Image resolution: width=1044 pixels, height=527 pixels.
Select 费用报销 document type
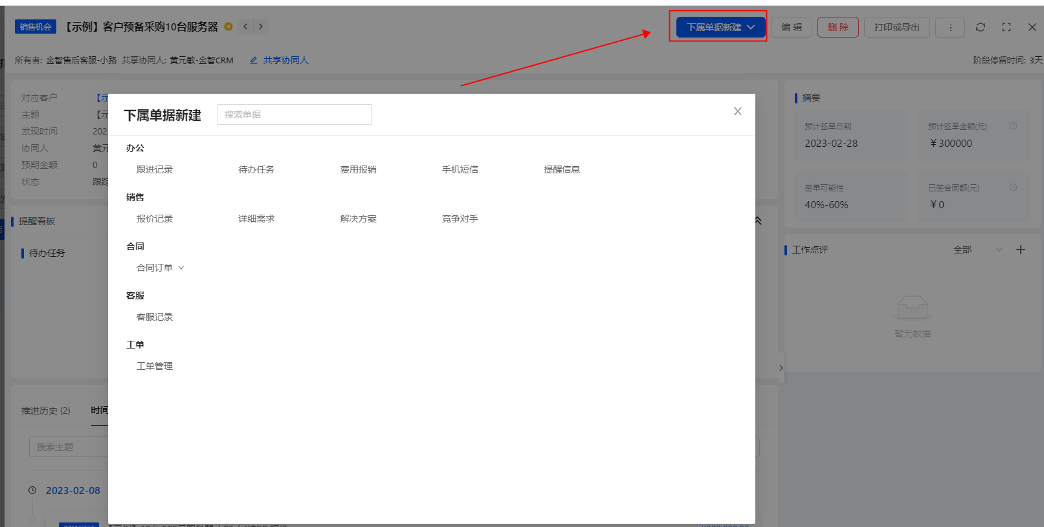click(x=358, y=169)
